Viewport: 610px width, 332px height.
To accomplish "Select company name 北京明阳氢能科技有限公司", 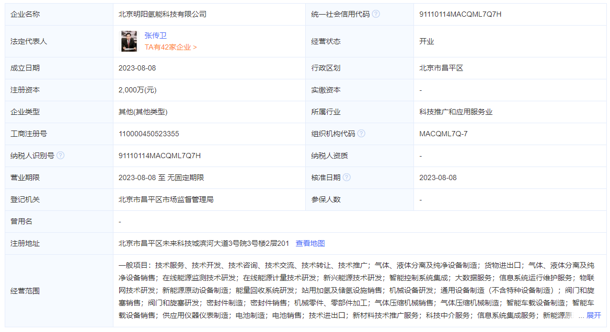I will (x=163, y=15).
